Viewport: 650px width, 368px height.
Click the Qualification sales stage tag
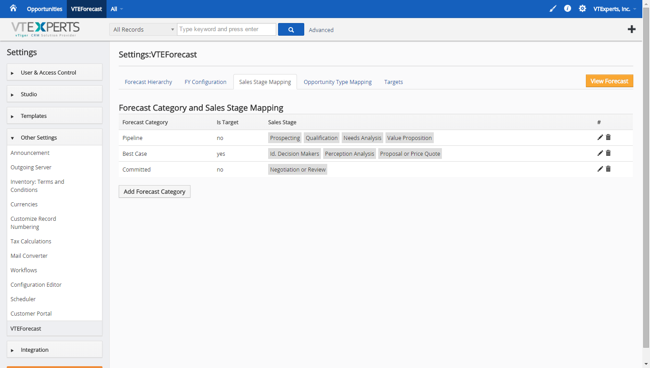pyautogui.click(x=322, y=138)
